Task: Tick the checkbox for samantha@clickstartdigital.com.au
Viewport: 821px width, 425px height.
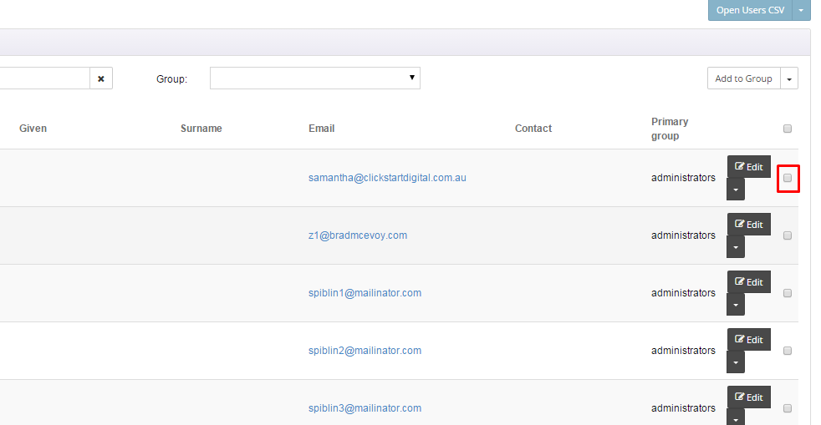Action: (787, 178)
